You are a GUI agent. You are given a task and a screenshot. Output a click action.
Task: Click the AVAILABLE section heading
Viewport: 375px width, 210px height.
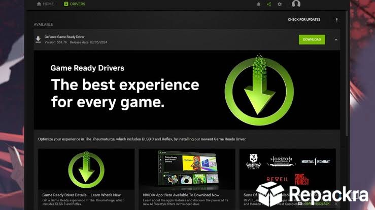[43, 24]
